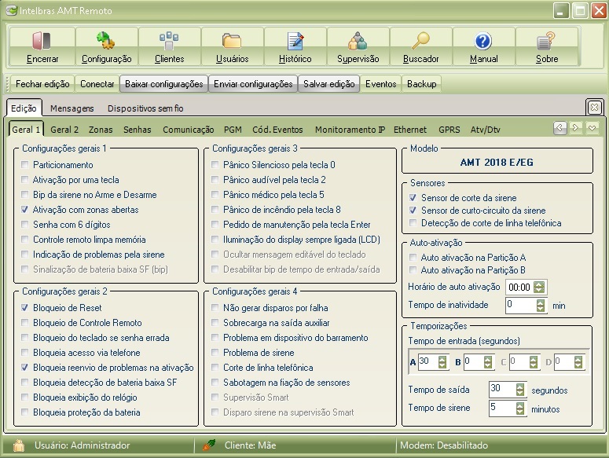Switch to the Geral 2 tab
This screenshot has width=609, height=458.
(64, 130)
